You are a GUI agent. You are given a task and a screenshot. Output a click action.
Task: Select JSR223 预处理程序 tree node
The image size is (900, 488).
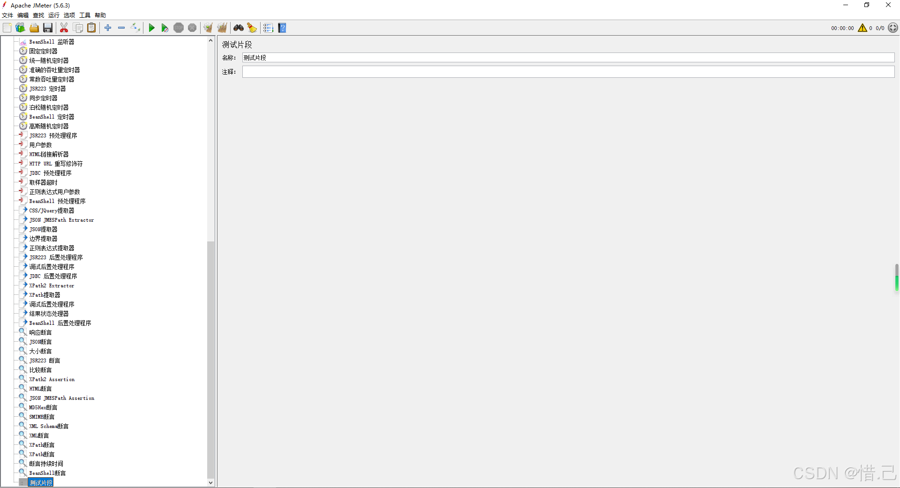(53, 135)
